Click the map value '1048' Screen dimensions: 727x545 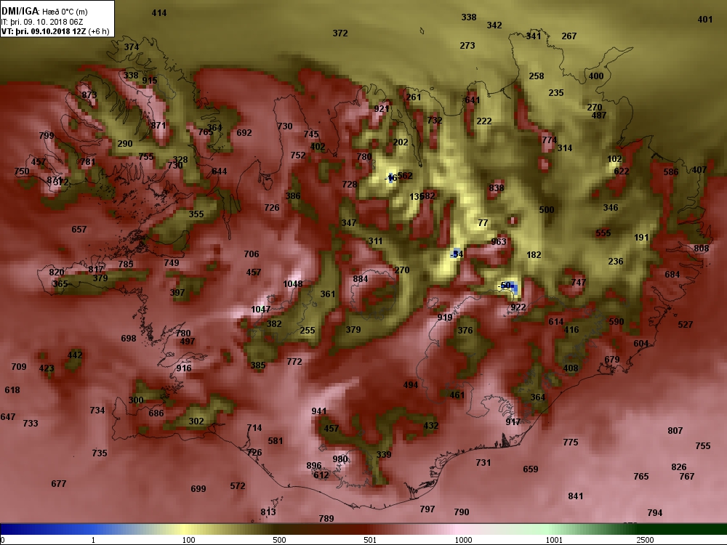click(x=292, y=284)
